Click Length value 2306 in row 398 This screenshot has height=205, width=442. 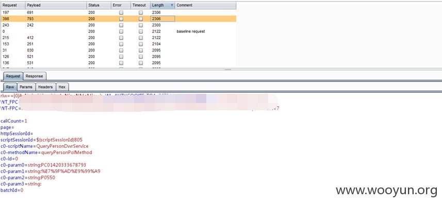(x=156, y=19)
